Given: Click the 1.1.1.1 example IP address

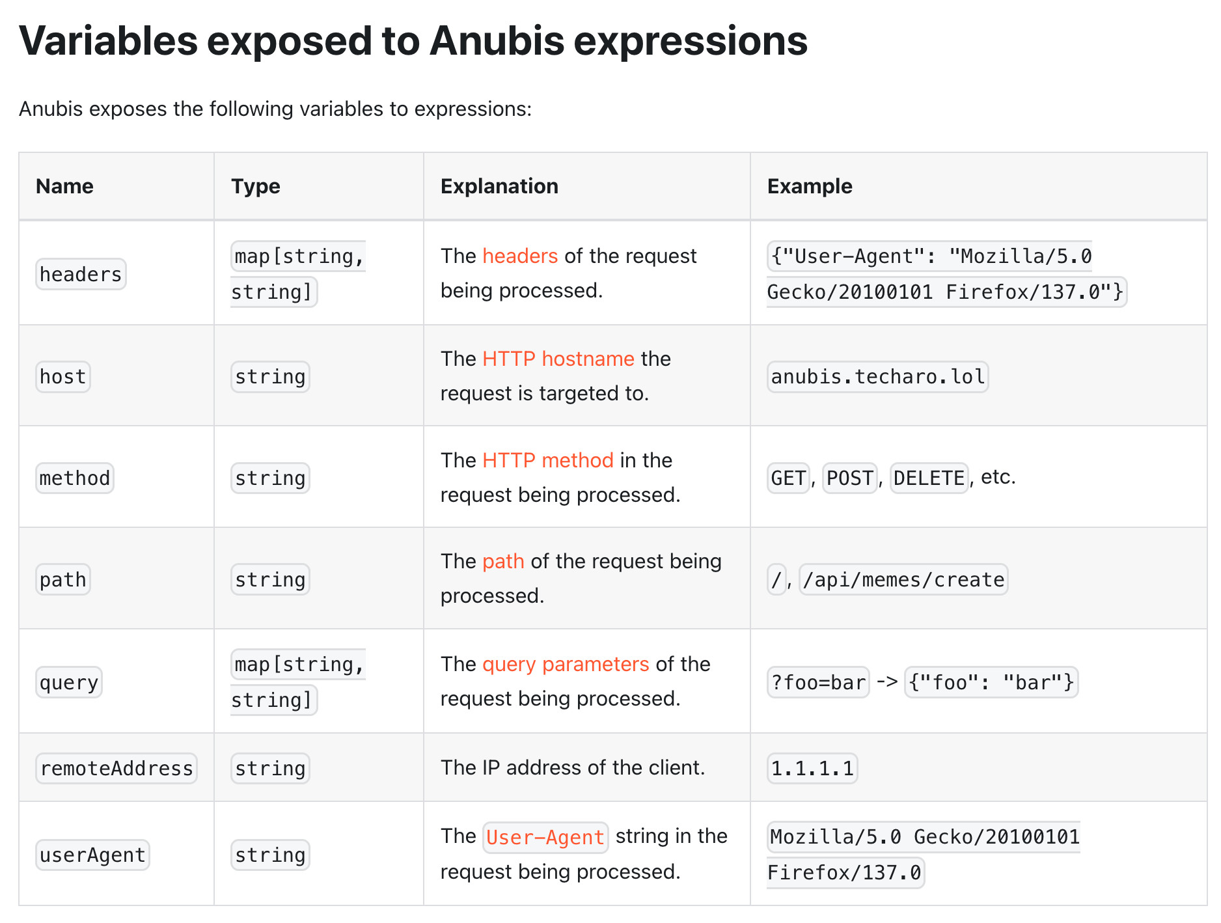Looking at the screenshot, I should click(x=812, y=769).
